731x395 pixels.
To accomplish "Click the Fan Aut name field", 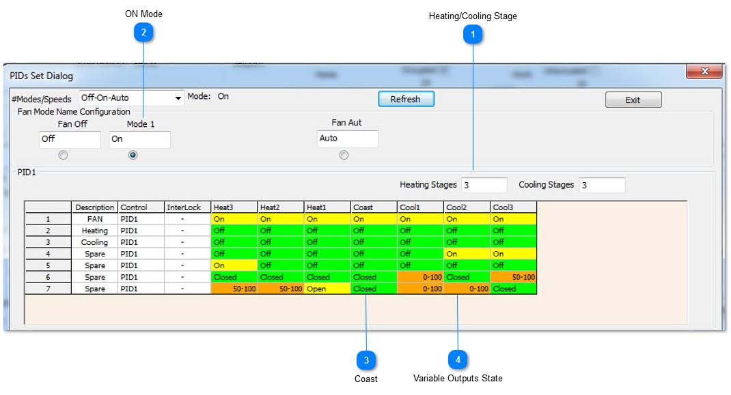I will point(348,138).
